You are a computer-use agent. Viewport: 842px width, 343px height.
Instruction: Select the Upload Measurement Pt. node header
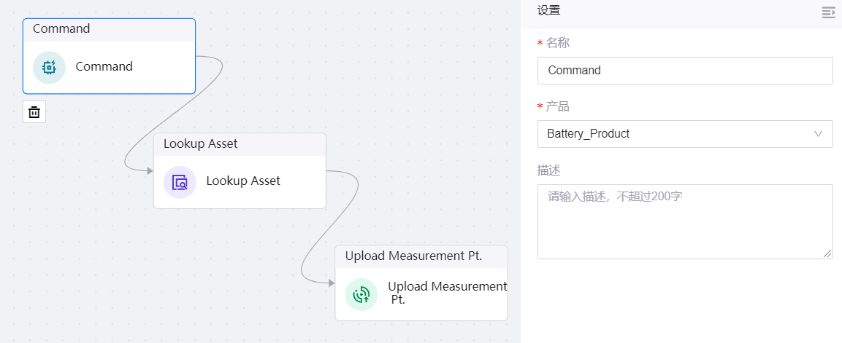pyautogui.click(x=421, y=256)
